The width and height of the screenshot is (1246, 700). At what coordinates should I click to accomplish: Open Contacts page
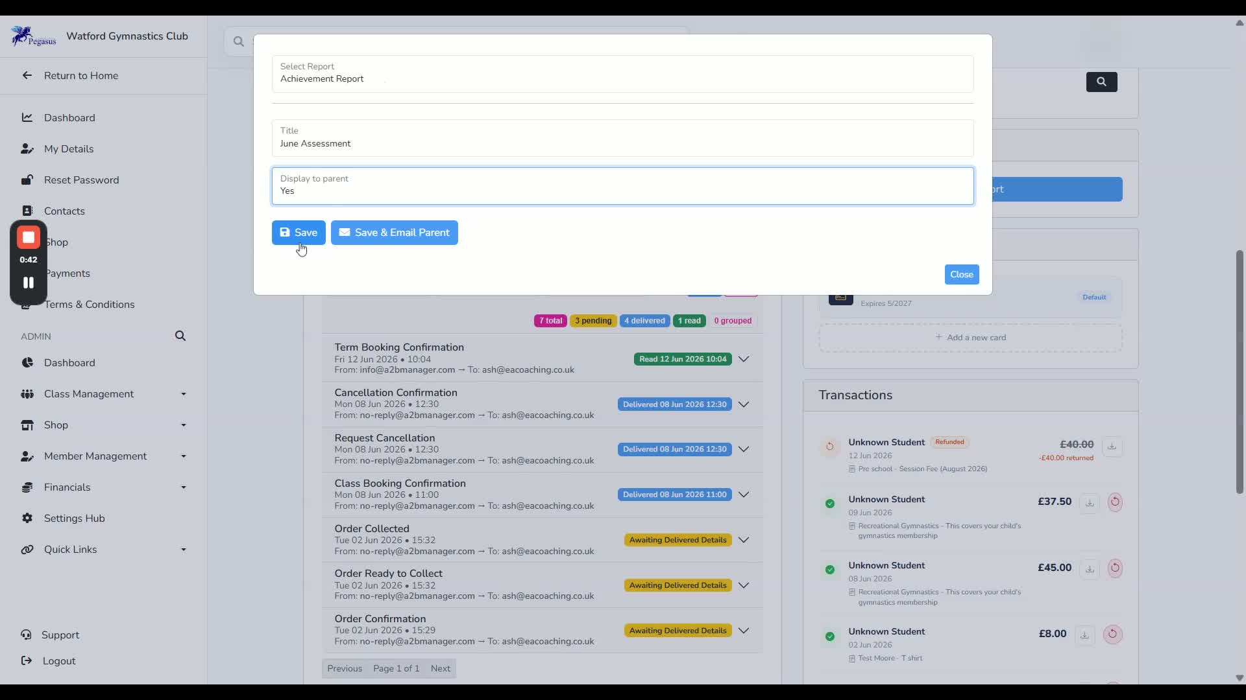click(64, 211)
